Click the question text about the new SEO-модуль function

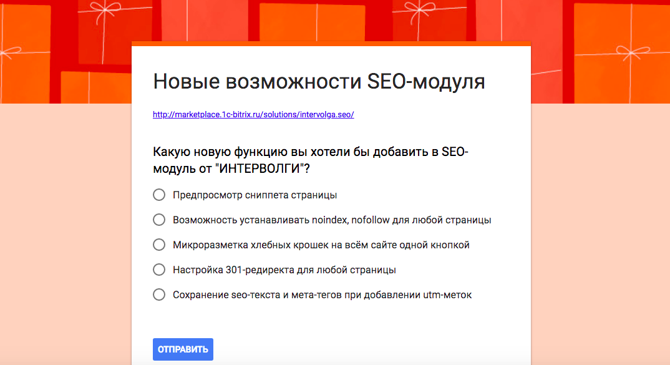[x=310, y=160]
